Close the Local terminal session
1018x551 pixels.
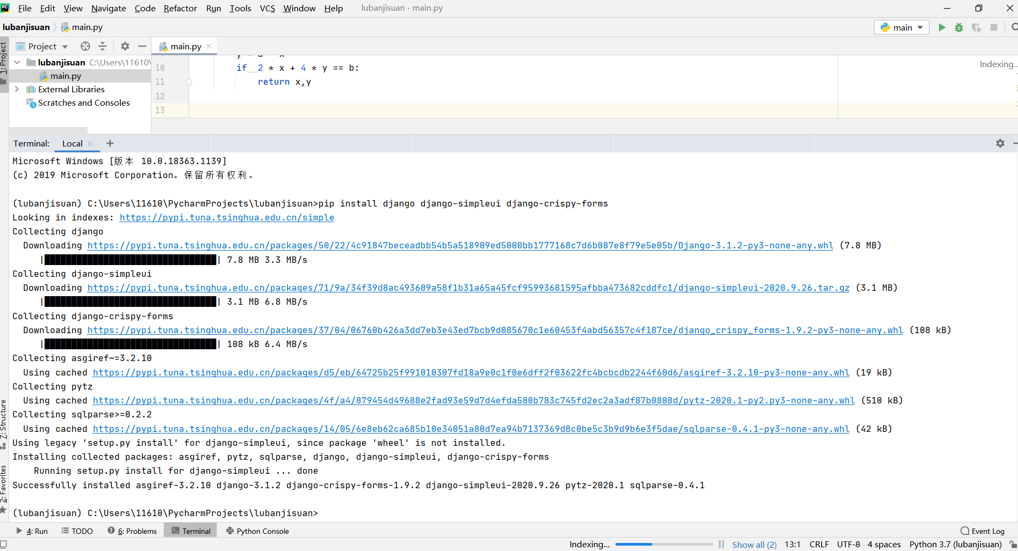tap(90, 143)
